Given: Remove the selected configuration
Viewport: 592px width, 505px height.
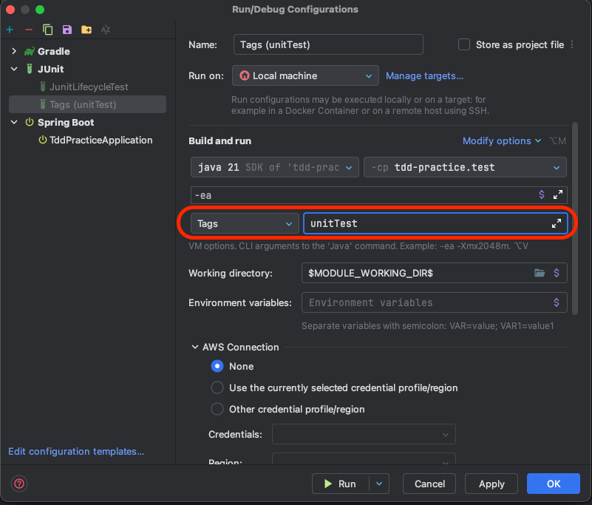Looking at the screenshot, I should [x=29, y=30].
